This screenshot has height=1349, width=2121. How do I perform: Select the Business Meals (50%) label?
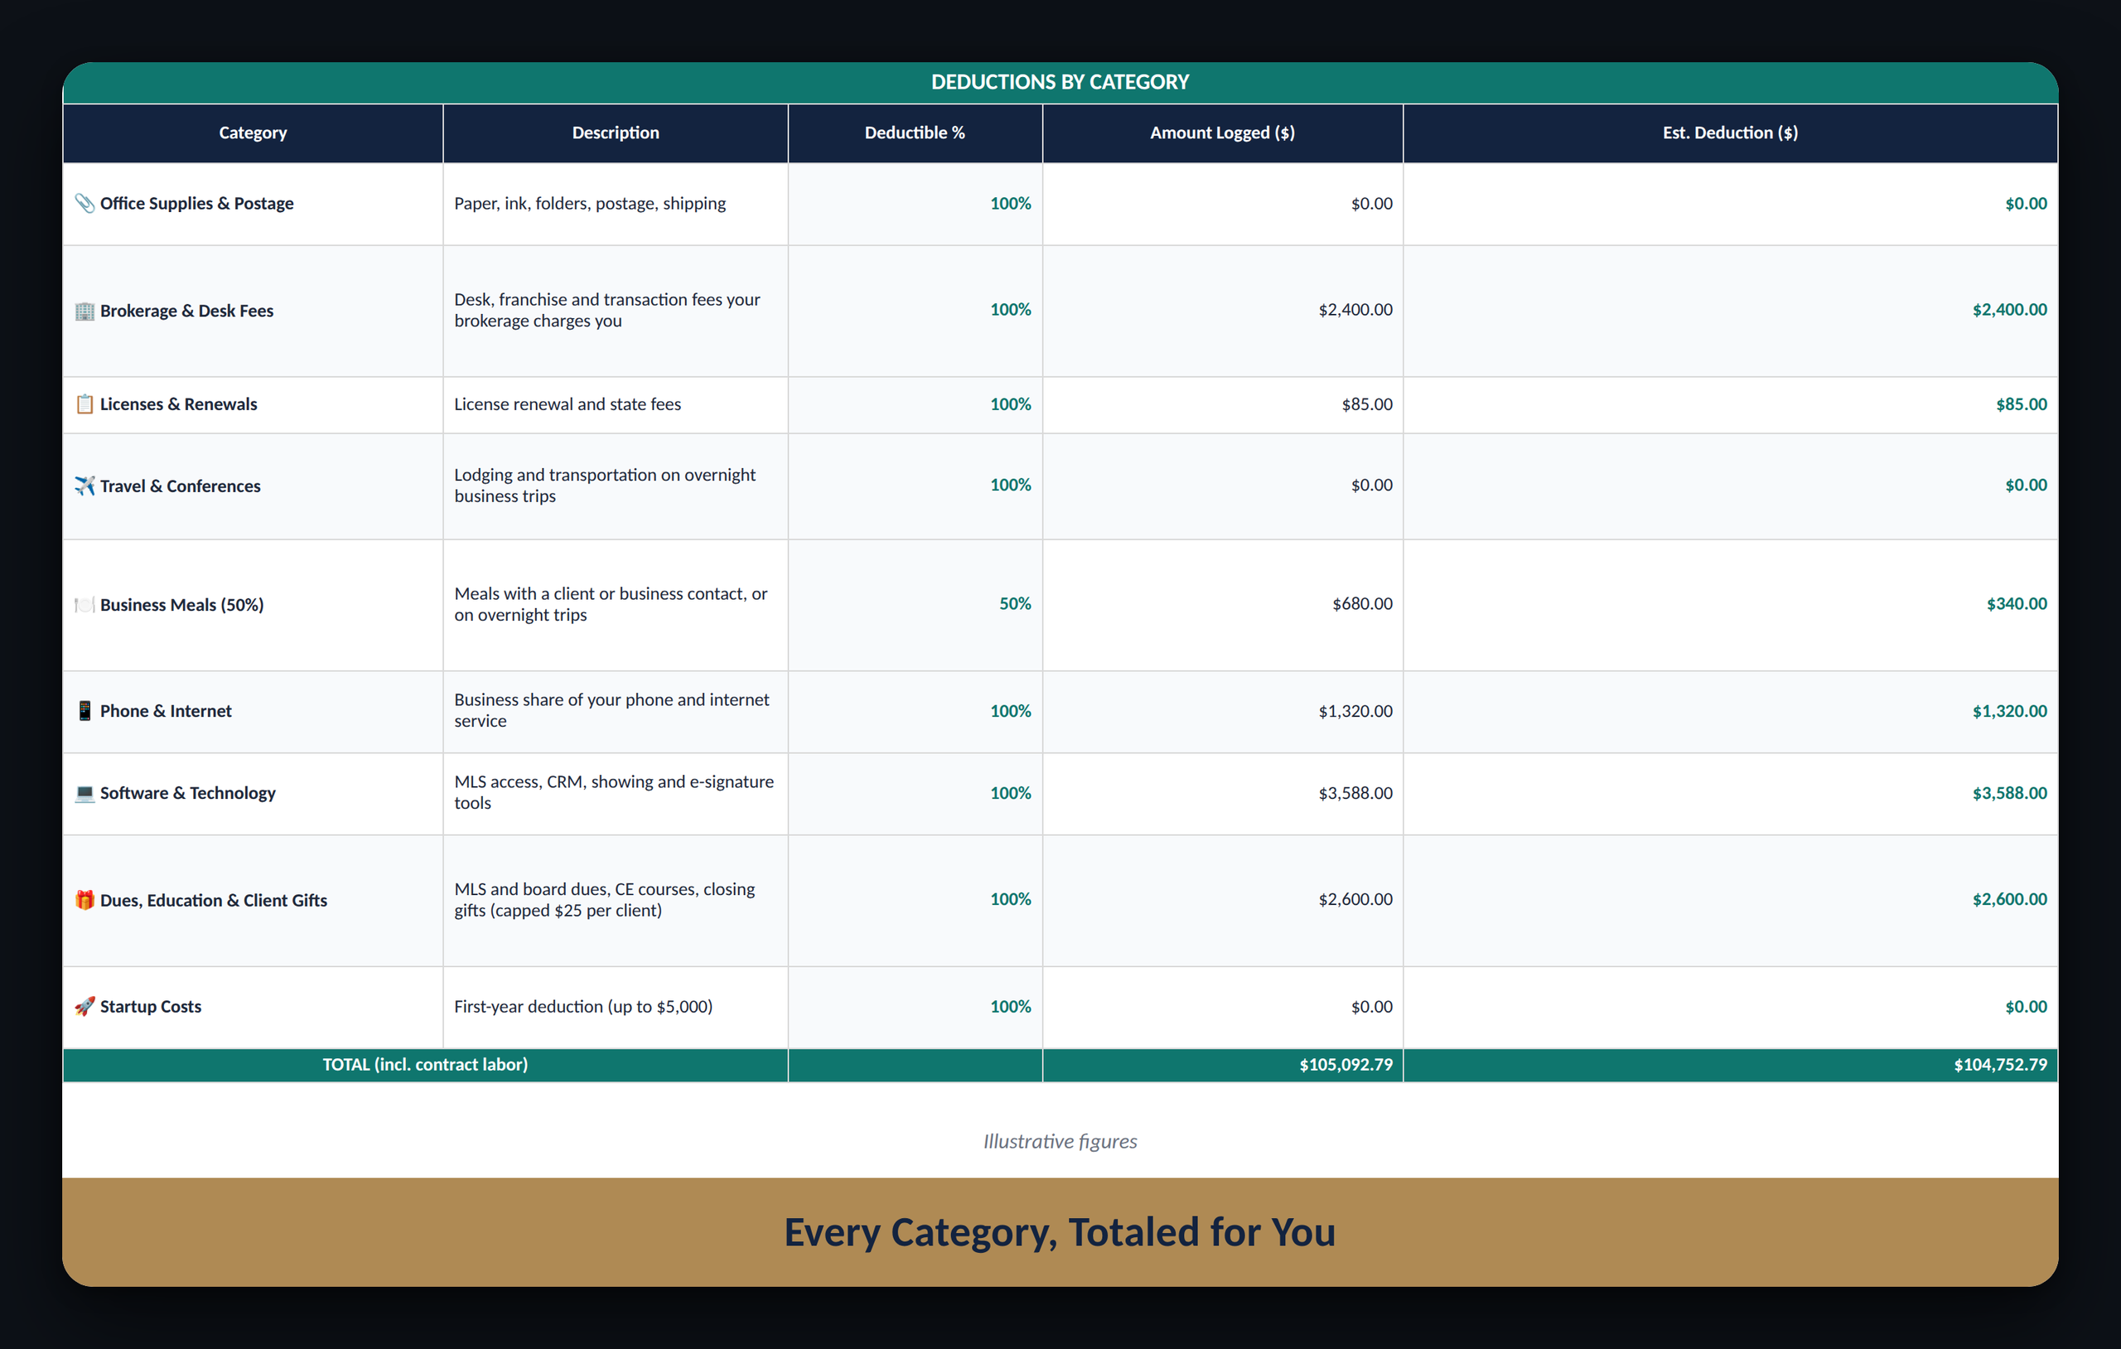181,606
